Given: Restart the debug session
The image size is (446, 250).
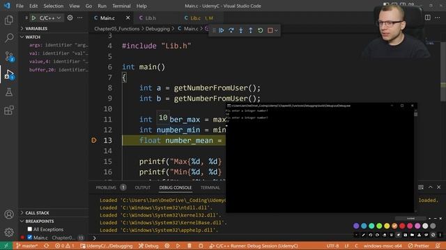Looking at the screenshot, I should 260,31.
